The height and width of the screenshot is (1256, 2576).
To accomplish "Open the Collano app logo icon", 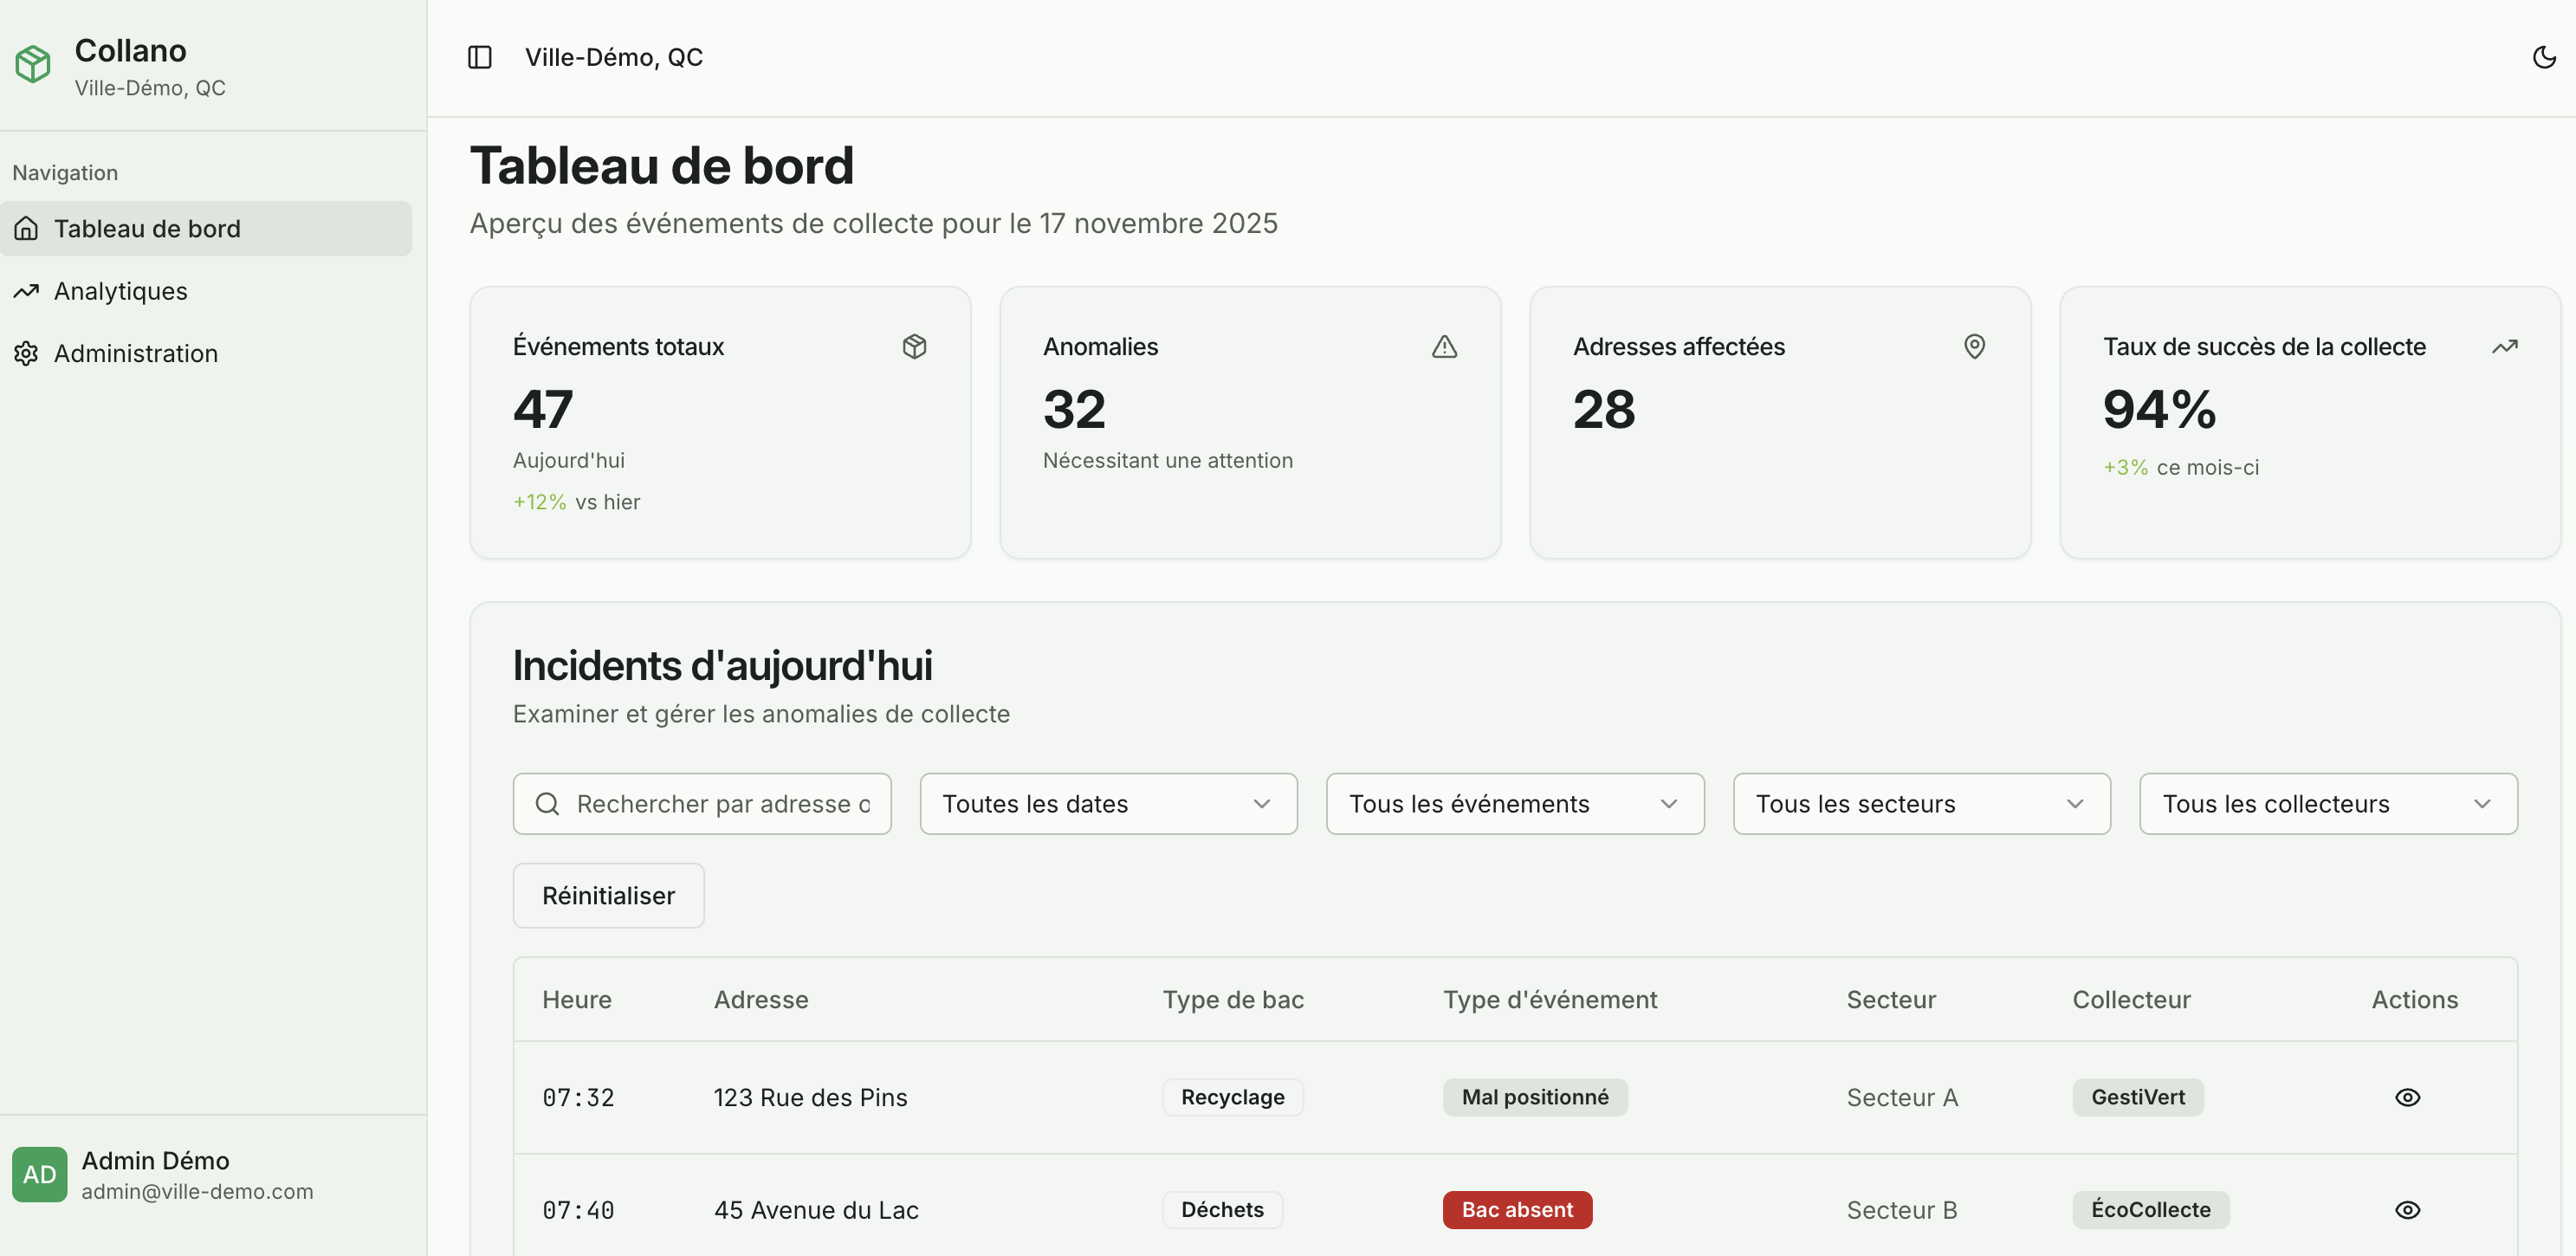I will pos(33,64).
